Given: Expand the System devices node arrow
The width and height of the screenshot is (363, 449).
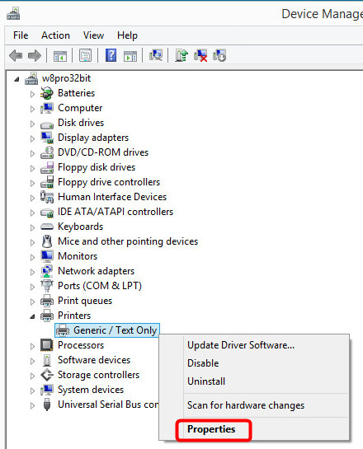Looking at the screenshot, I should point(32,391).
